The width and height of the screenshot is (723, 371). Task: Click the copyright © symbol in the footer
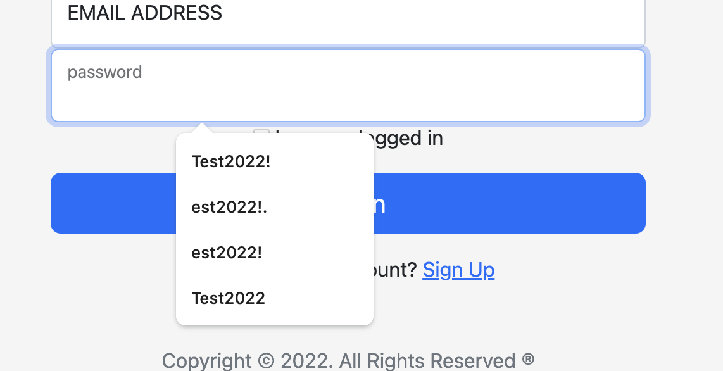pos(267,362)
